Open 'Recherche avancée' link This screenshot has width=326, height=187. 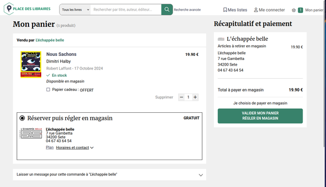point(187,10)
